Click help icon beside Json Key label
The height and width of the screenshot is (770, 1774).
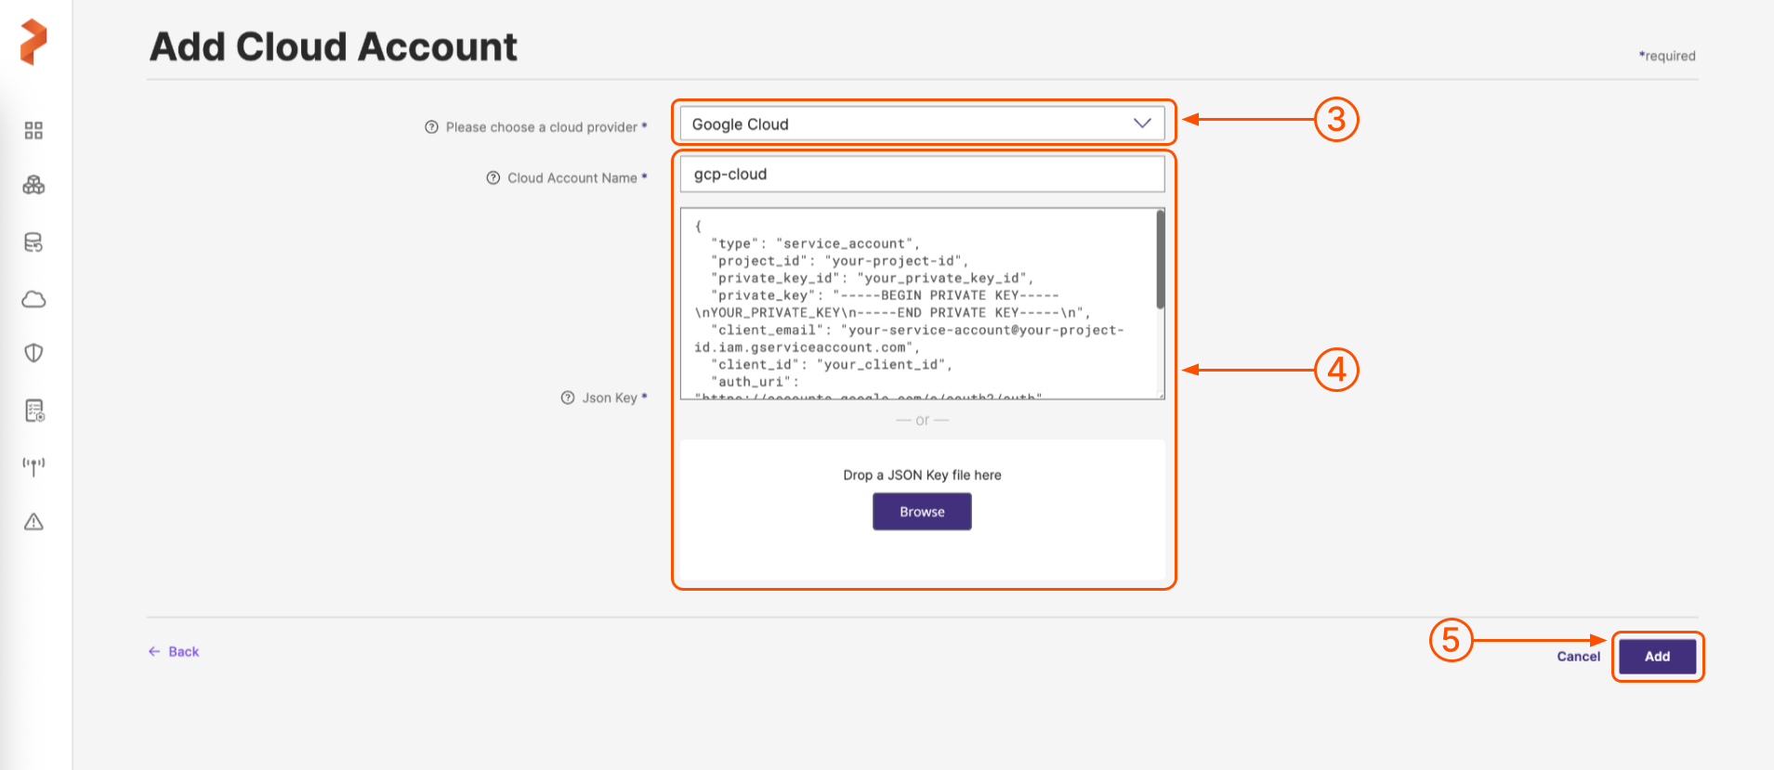(x=568, y=398)
